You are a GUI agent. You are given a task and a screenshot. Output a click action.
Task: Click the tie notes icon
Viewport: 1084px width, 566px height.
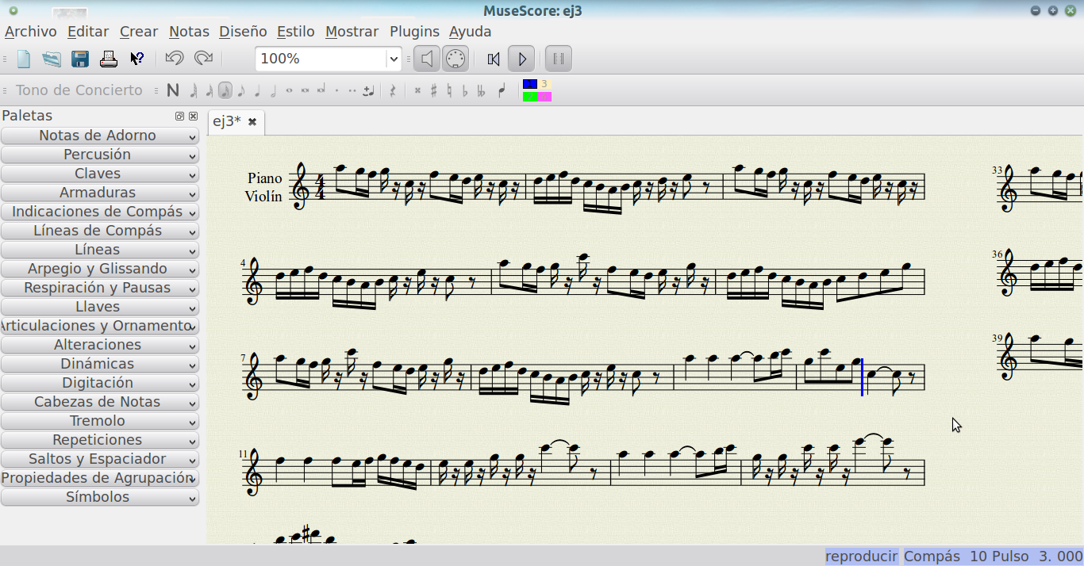point(368,90)
